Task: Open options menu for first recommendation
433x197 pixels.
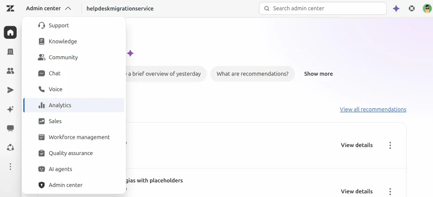Action: 390,145
